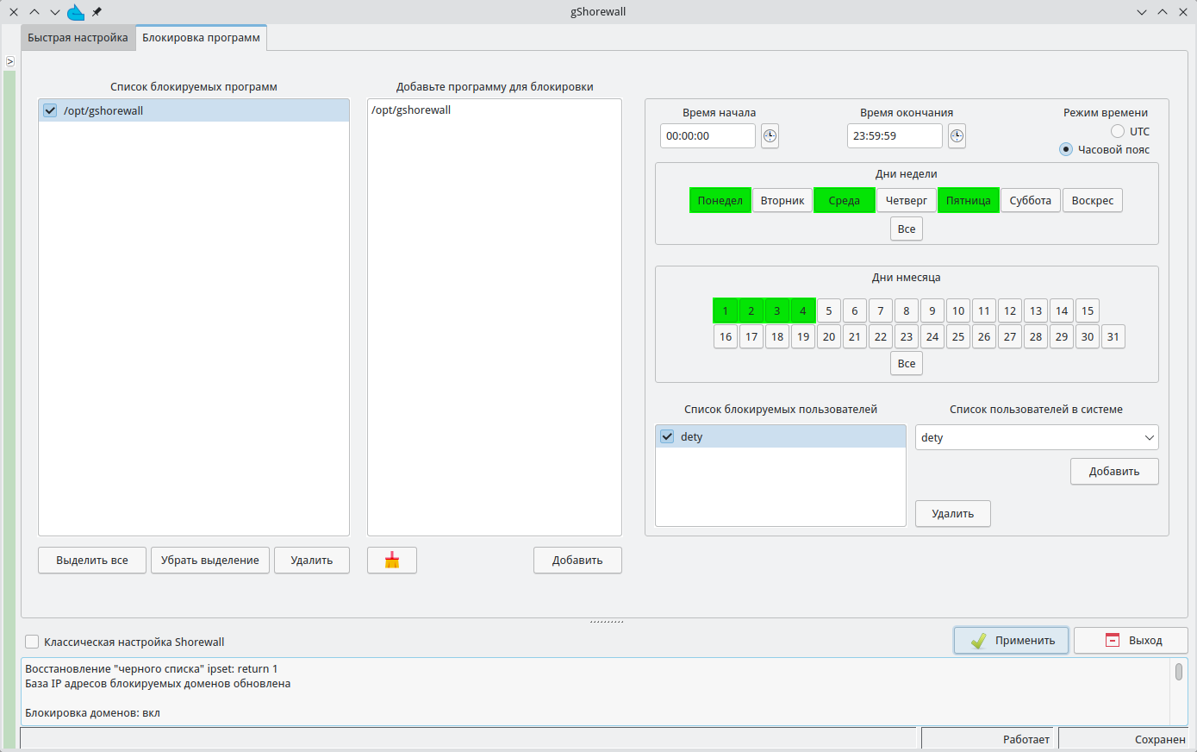The image size is (1197, 752).
Task: Select the Часовой пояс radio button
Action: pyautogui.click(x=1066, y=149)
